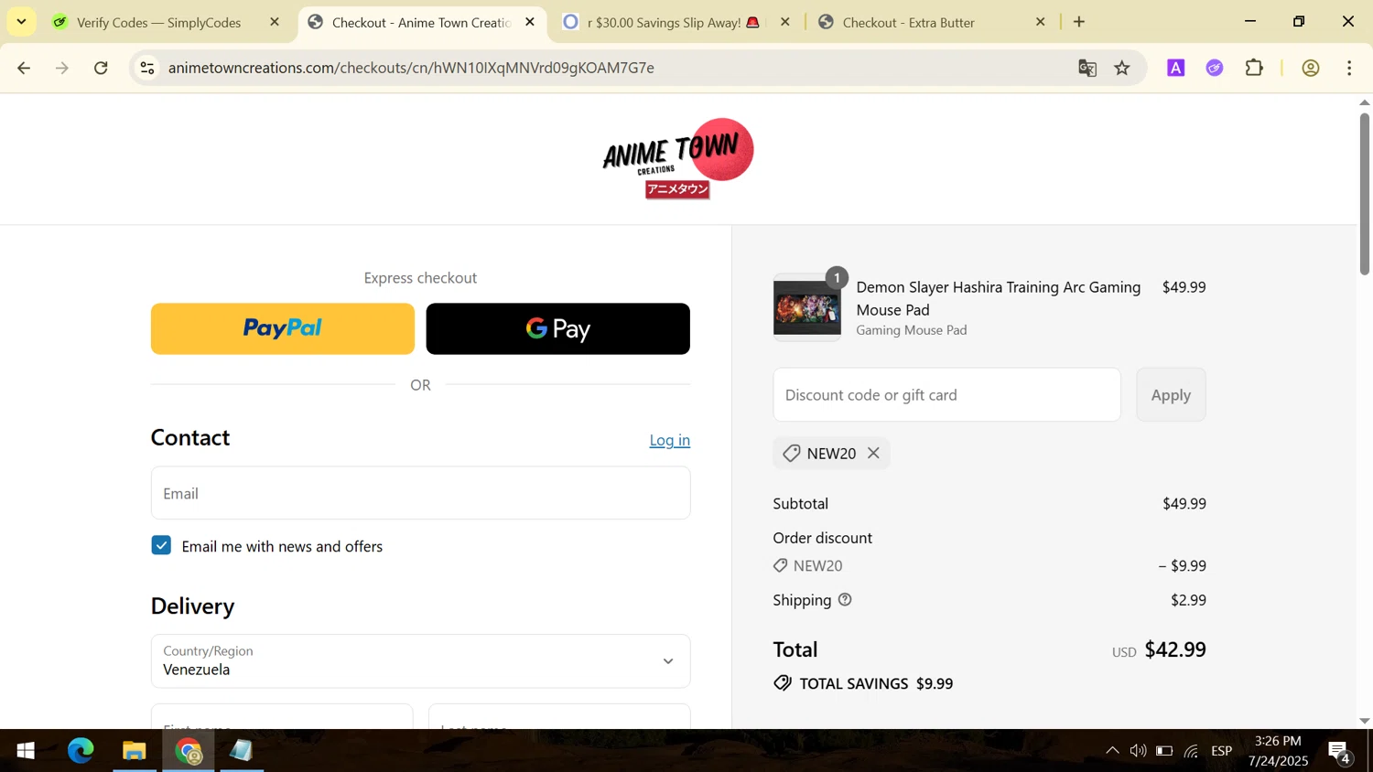Click the ESP language indicator

pos(1222,751)
